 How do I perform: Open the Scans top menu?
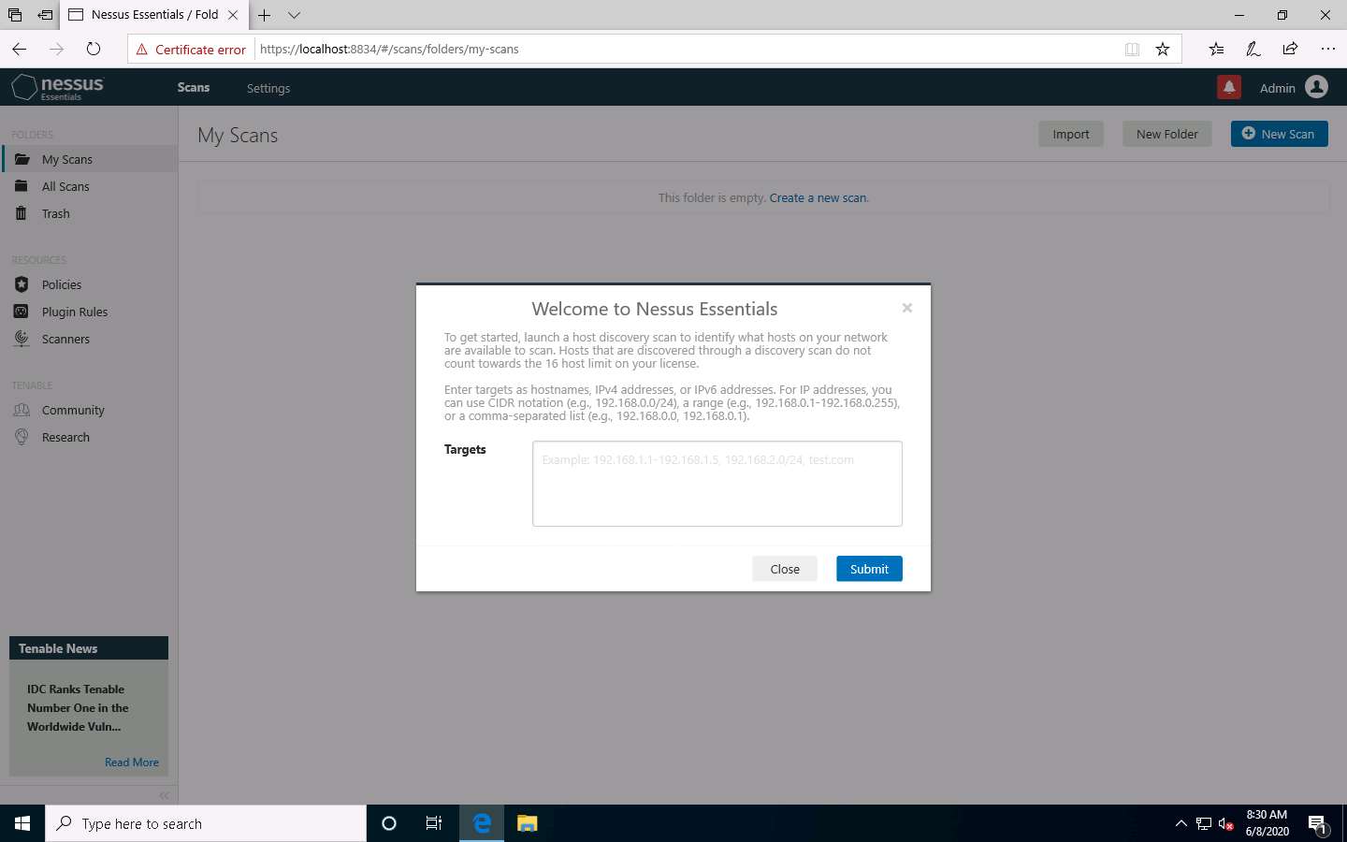[x=194, y=87]
